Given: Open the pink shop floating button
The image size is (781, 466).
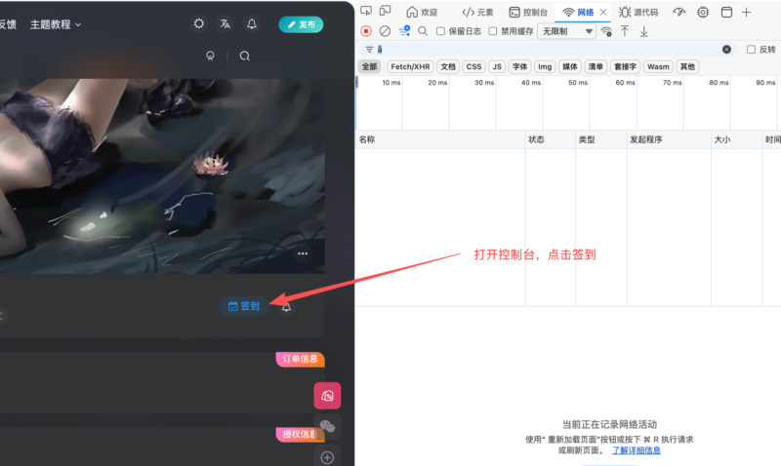Looking at the screenshot, I should click(327, 396).
